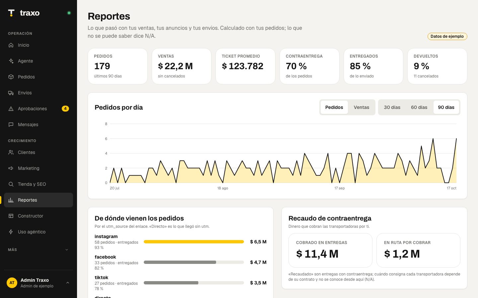
Task: Click the Recaudo de contraentrega heading
Action: [x=330, y=218]
